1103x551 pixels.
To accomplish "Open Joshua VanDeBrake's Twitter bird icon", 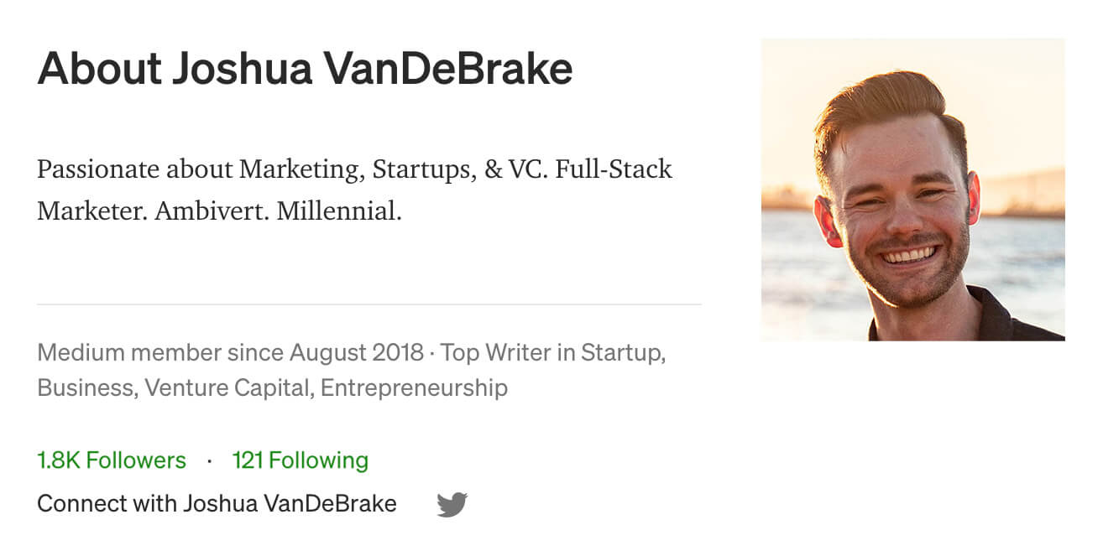I will click(x=452, y=504).
